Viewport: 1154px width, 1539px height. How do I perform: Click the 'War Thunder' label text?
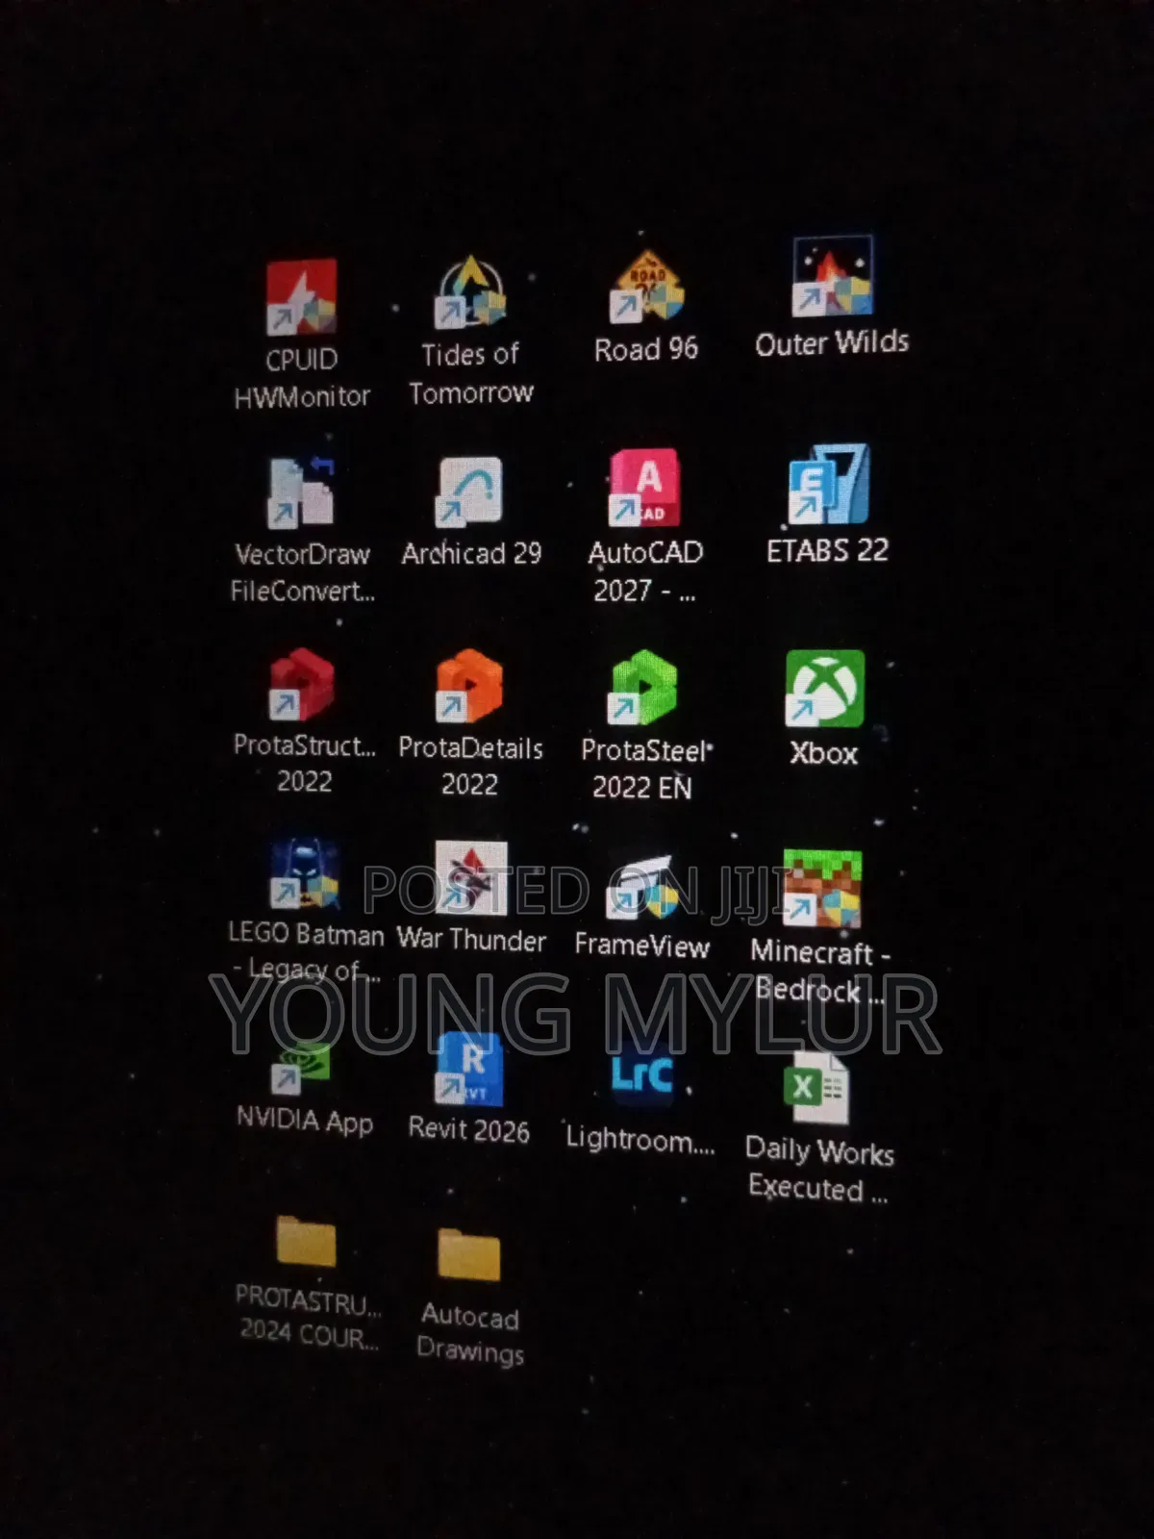coord(471,939)
